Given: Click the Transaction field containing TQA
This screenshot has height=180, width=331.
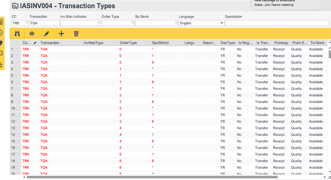Looking at the screenshot, I should (44, 23).
